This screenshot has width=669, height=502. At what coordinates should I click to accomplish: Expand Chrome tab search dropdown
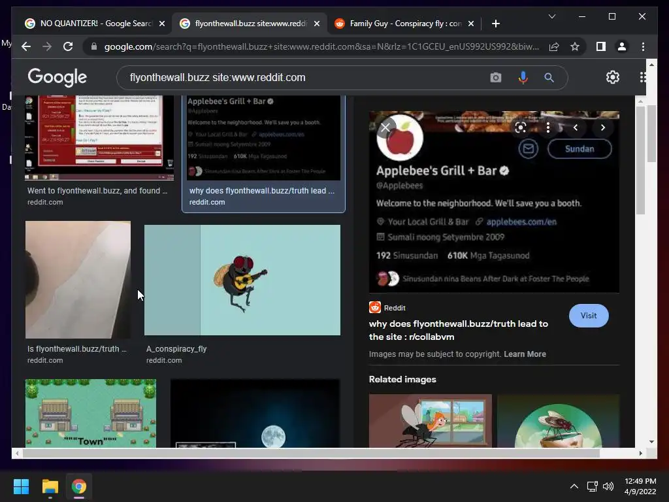click(551, 16)
